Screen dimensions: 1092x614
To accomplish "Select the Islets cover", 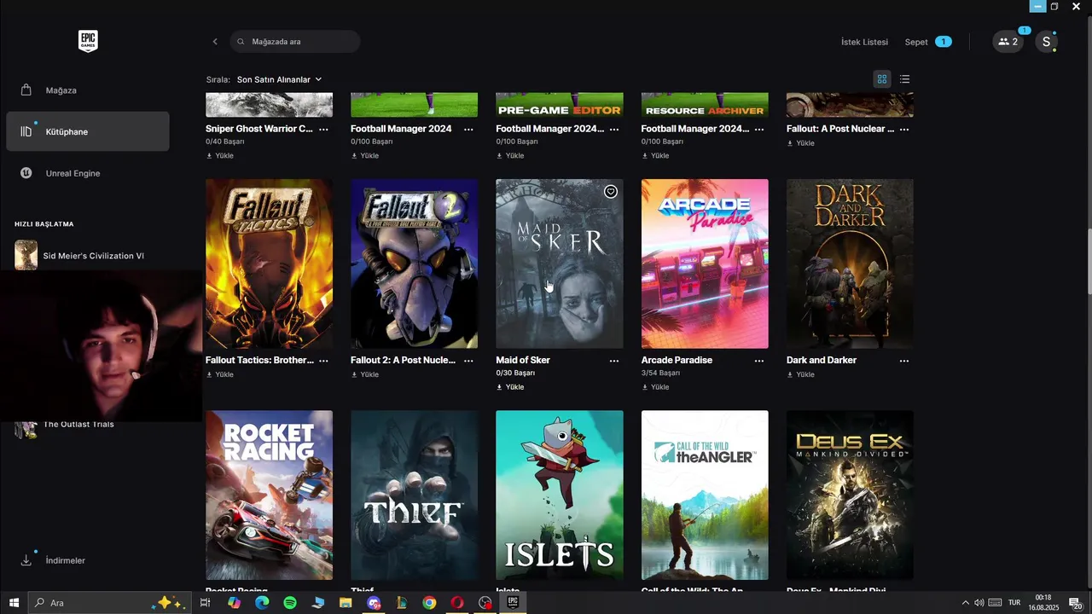I will 560,495.
